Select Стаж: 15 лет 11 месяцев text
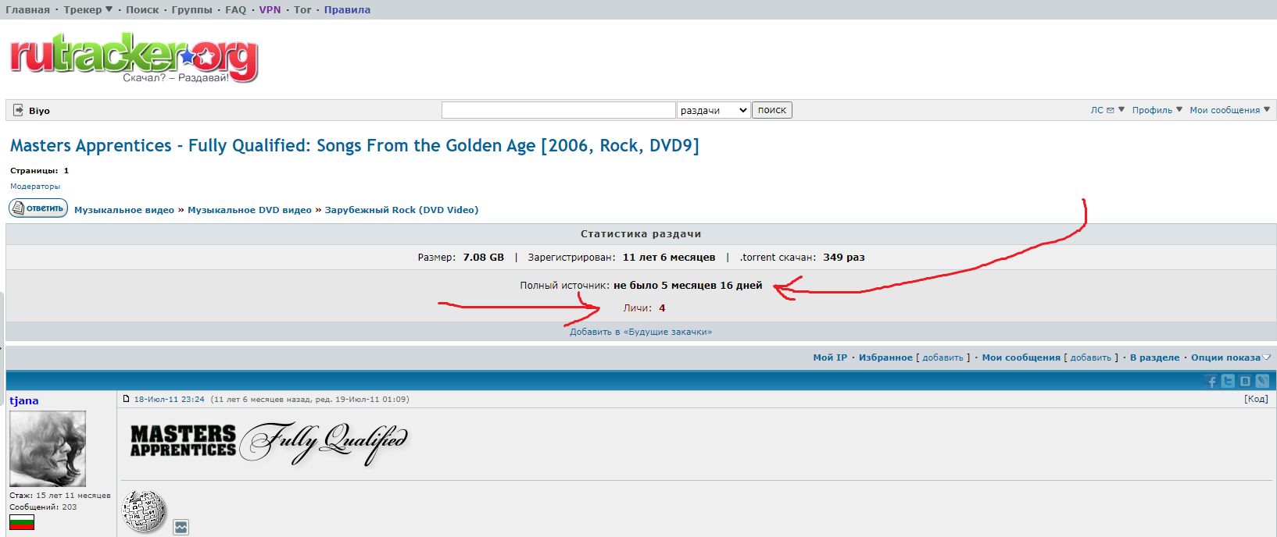The width and height of the screenshot is (1277, 537). pyautogui.click(x=60, y=496)
